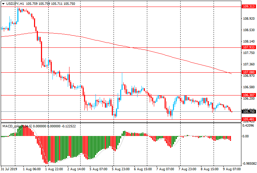
Task: Click the 108.140 price scale value
Action: pos(249,42)
